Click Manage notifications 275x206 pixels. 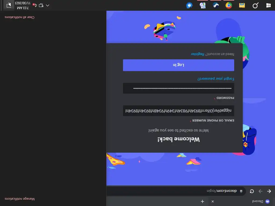[x=20, y=199]
